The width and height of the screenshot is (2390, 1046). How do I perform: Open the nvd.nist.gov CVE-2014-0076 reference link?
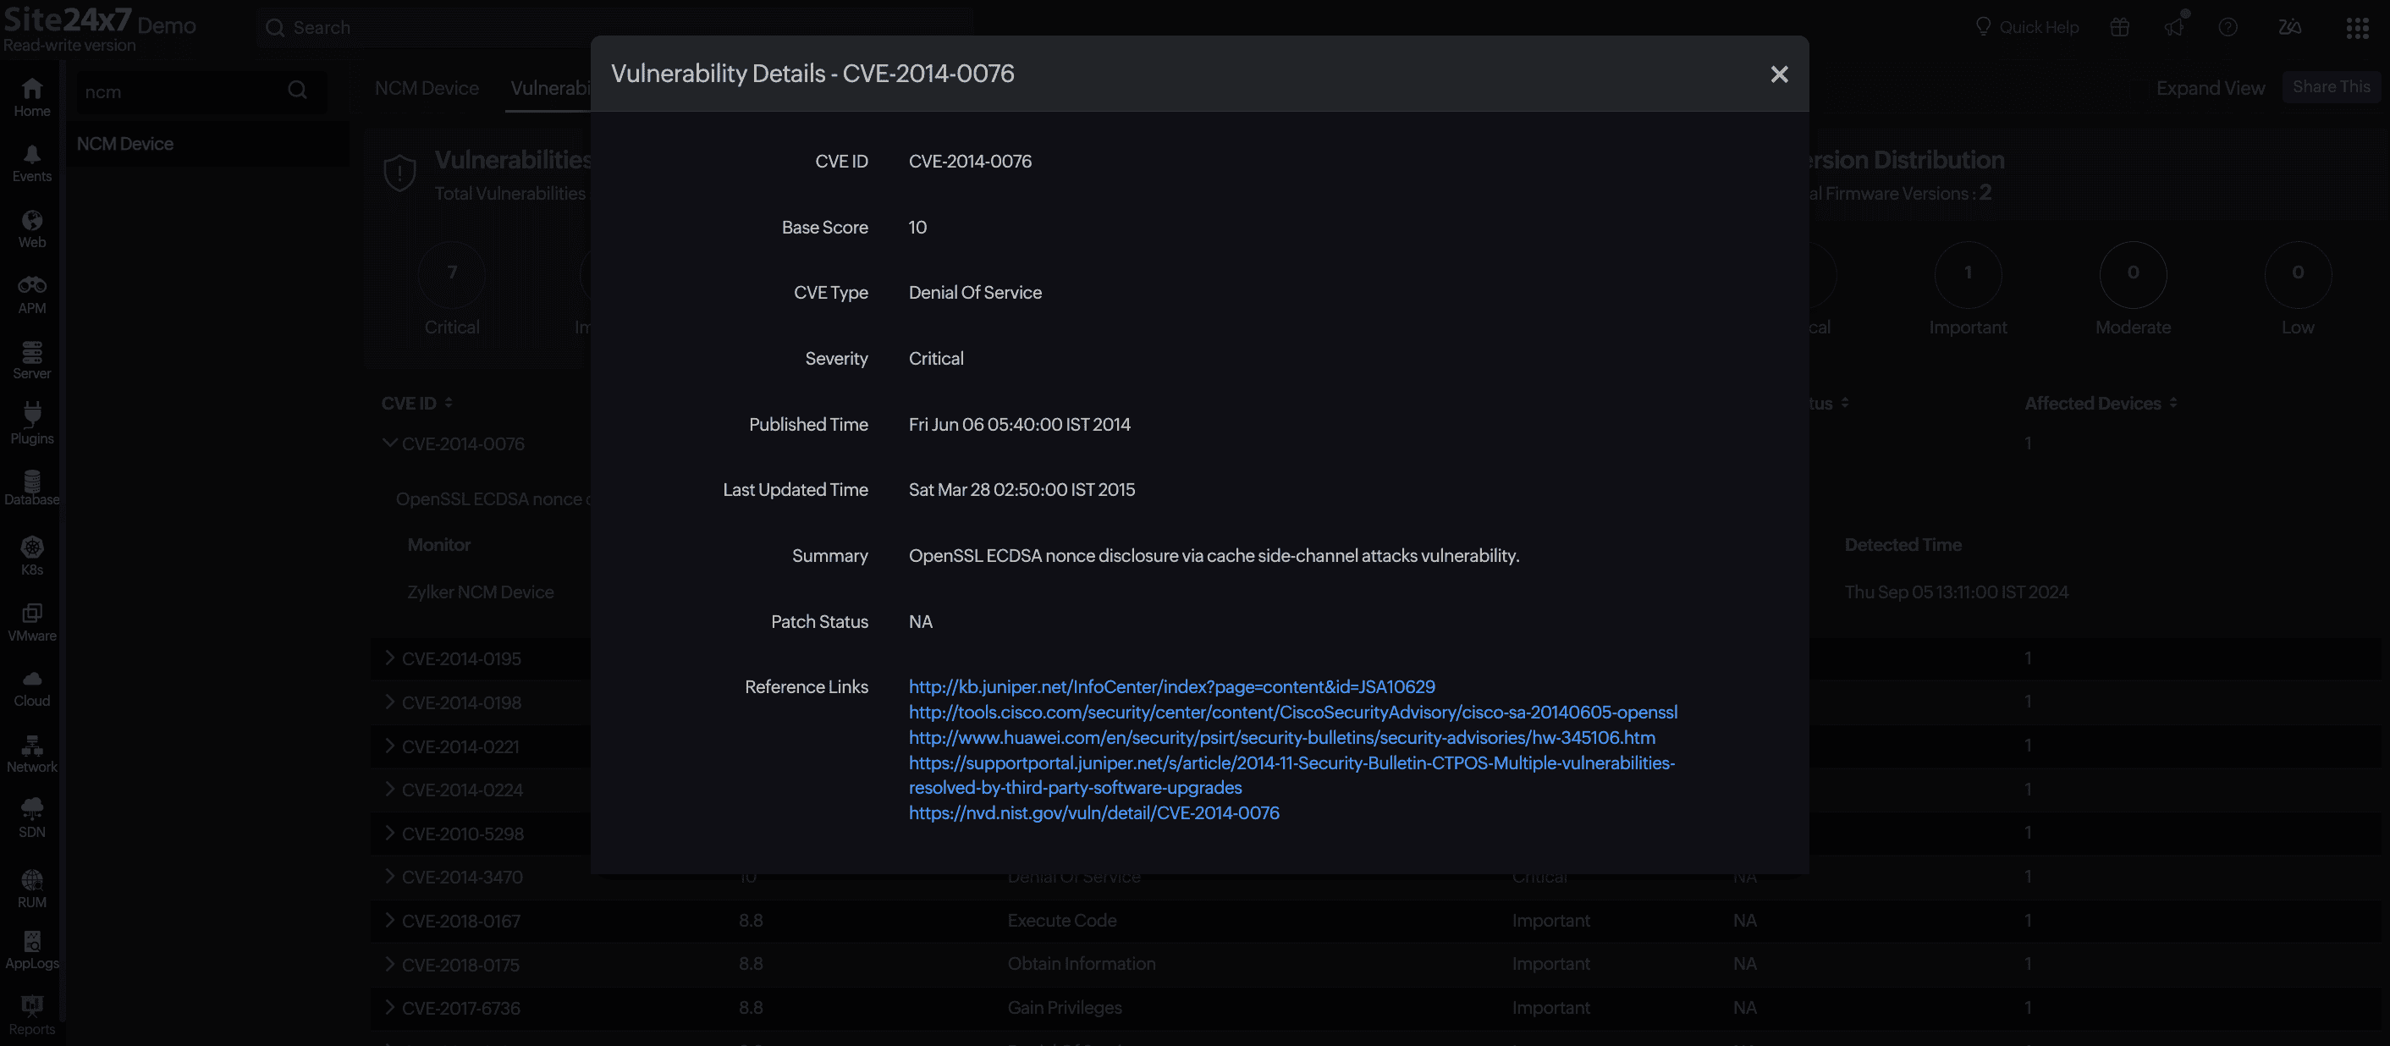1093,812
